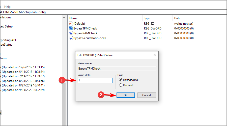Click the BypassSecureBootCheck DWORD icon

coord(71,38)
